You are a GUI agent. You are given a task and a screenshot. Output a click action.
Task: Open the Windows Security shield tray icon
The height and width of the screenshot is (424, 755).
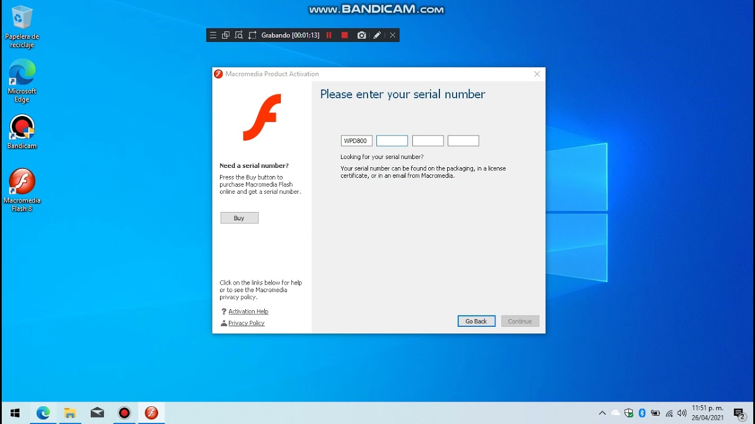pos(629,413)
